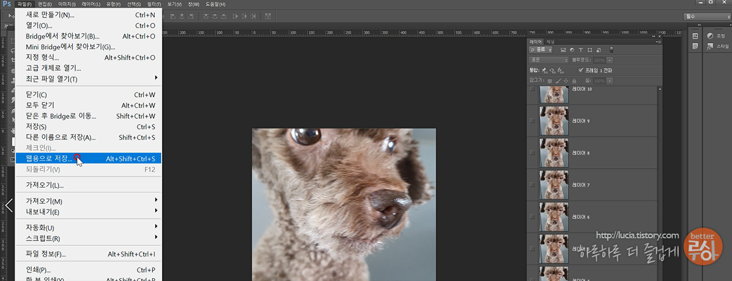
Task: Choose 웹용으로 저장 menu entry
Action: pos(88,159)
